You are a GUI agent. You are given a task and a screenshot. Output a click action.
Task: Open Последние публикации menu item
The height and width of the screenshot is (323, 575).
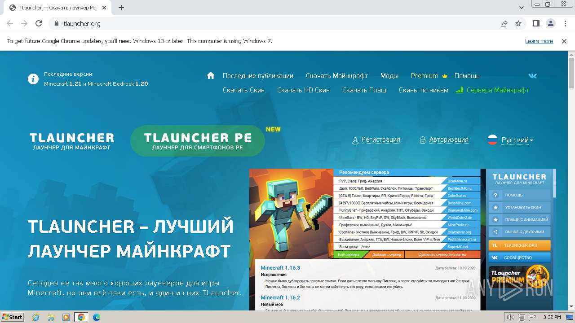click(x=258, y=76)
